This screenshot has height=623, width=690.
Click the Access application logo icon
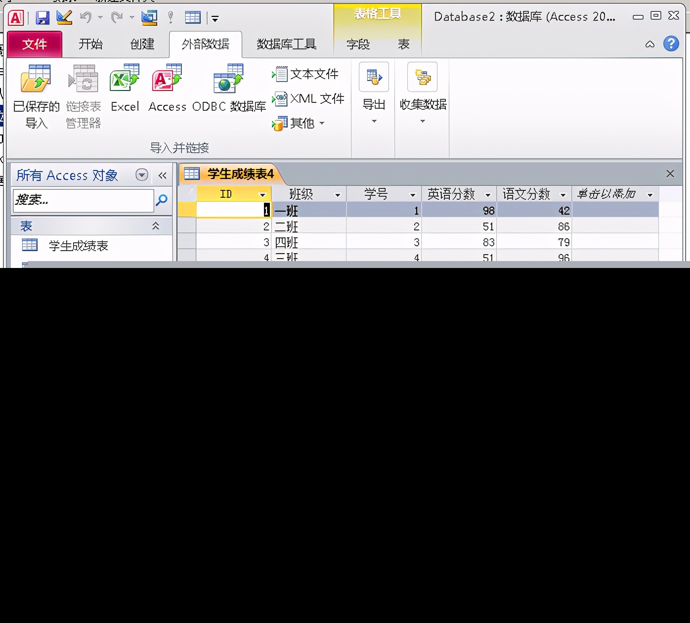pos(16,18)
